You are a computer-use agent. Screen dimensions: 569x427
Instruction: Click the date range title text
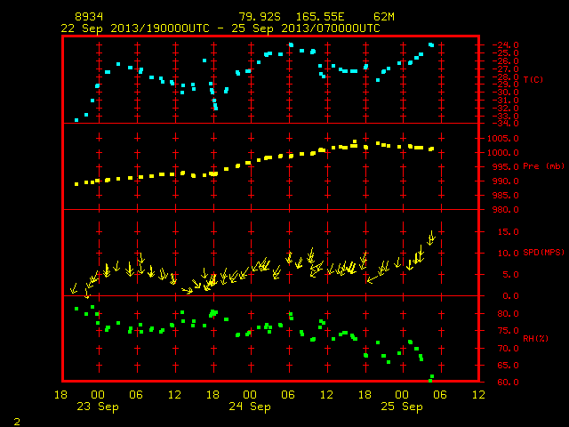coord(220,28)
